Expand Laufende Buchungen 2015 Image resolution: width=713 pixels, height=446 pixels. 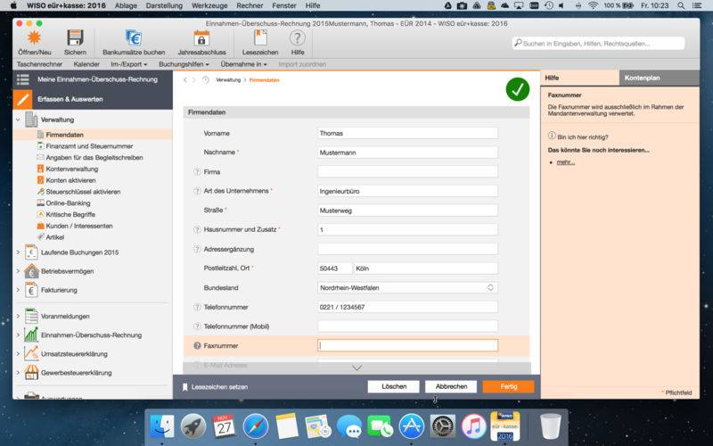18,252
